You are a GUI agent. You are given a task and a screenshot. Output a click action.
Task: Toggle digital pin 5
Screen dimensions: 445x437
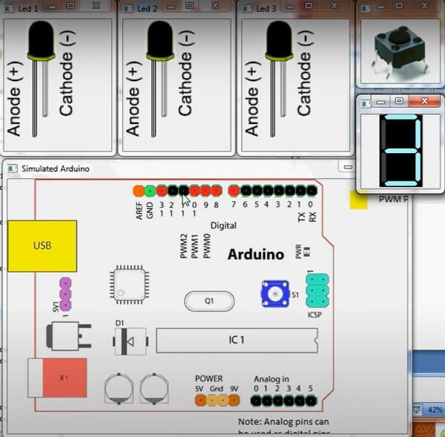pos(257,191)
